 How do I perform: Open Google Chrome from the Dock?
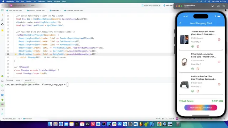[159, 124]
